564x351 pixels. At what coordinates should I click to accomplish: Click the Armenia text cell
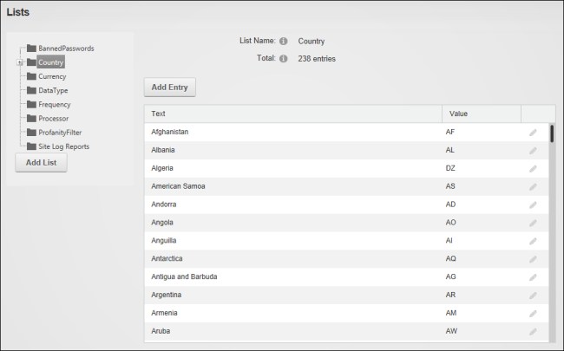pos(293,313)
